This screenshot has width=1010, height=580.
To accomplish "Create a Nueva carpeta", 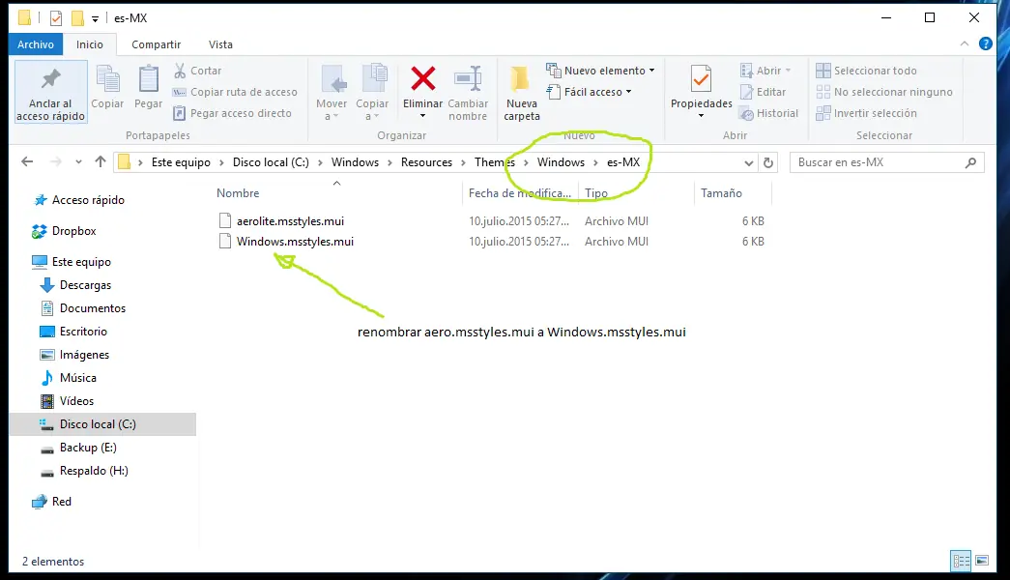I will pyautogui.click(x=521, y=92).
